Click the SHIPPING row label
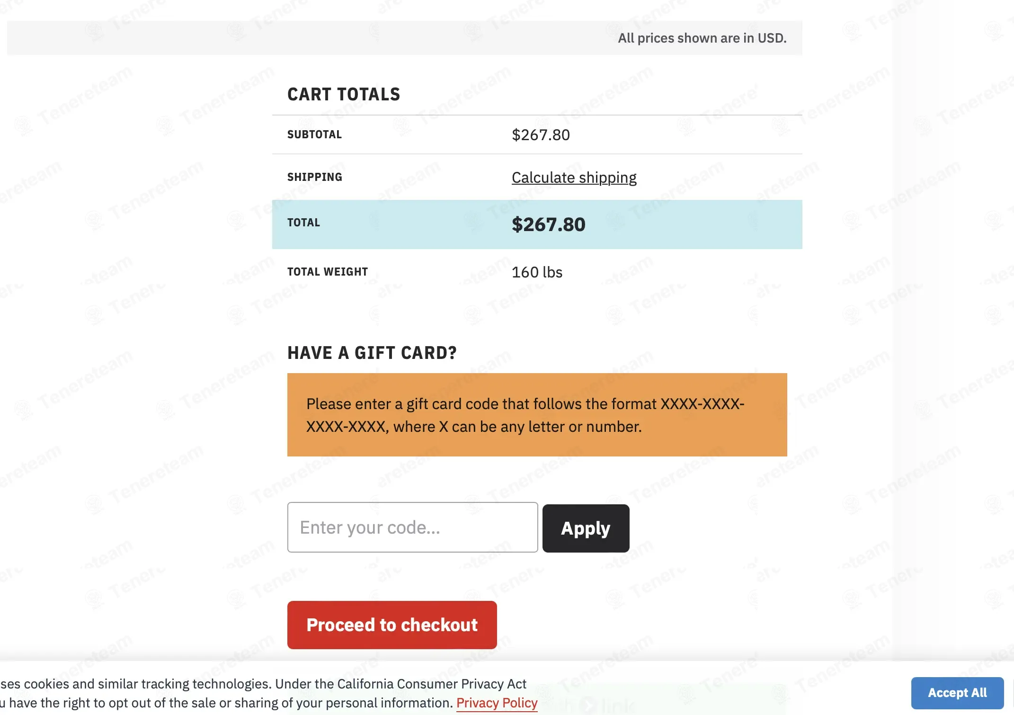The width and height of the screenshot is (1014, 715). click(314, 177)
